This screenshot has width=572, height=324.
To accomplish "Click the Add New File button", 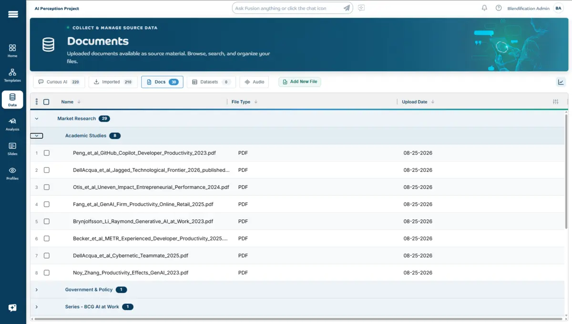I will (x=300, y=82).
